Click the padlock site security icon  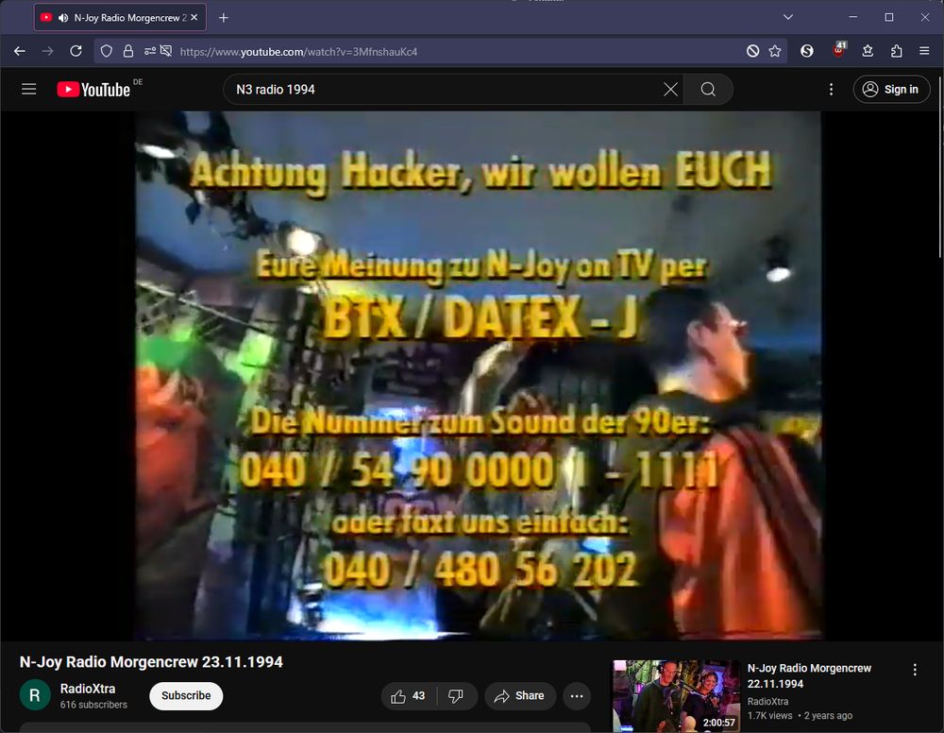pyautogui.click(x=128, y=51)
